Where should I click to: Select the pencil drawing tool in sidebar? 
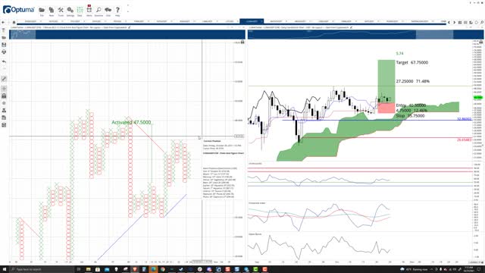pyautogui.click(x=4, y=79)
